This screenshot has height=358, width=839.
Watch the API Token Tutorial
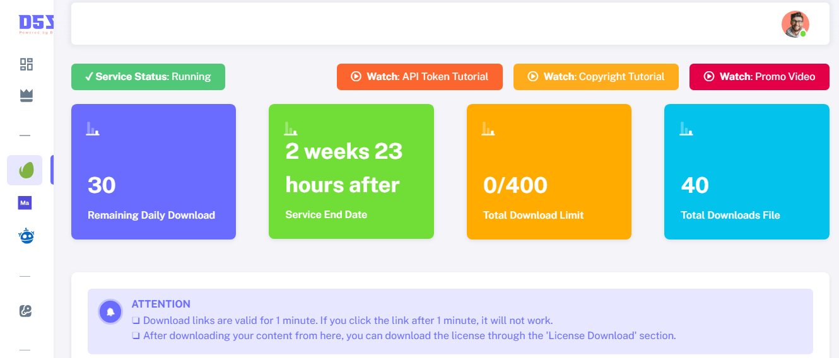419,77
